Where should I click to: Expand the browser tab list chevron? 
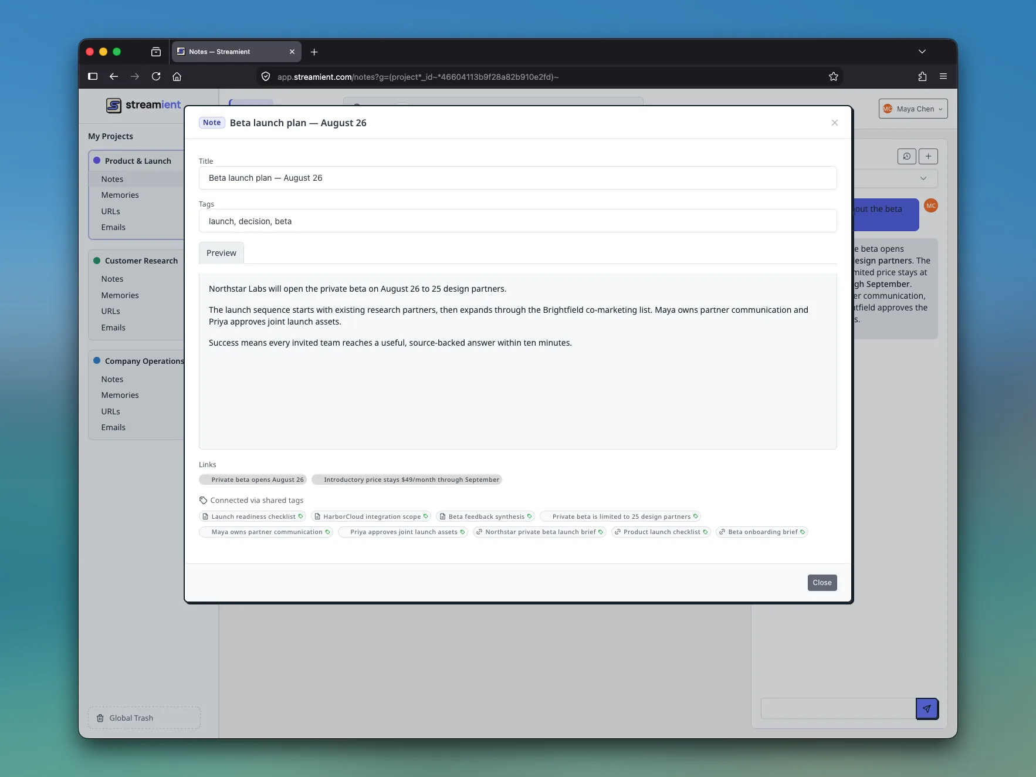click(x=922, y=52)
